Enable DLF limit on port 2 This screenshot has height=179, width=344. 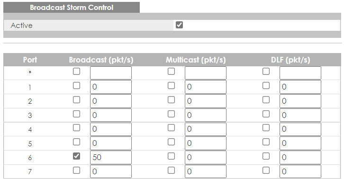pos(266,99)
